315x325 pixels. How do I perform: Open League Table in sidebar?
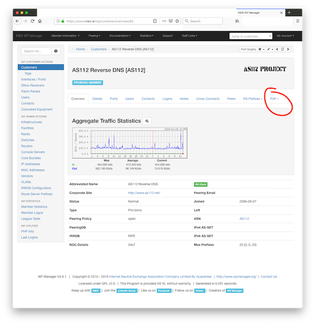coord(31,219)
